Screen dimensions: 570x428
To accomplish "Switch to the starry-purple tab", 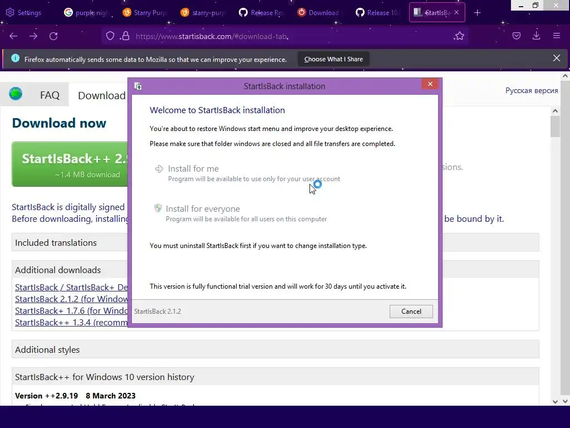I will (203, 12).
